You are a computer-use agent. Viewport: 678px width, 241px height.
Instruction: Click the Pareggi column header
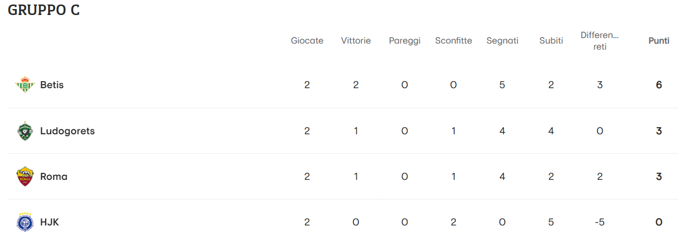[404, 41]
